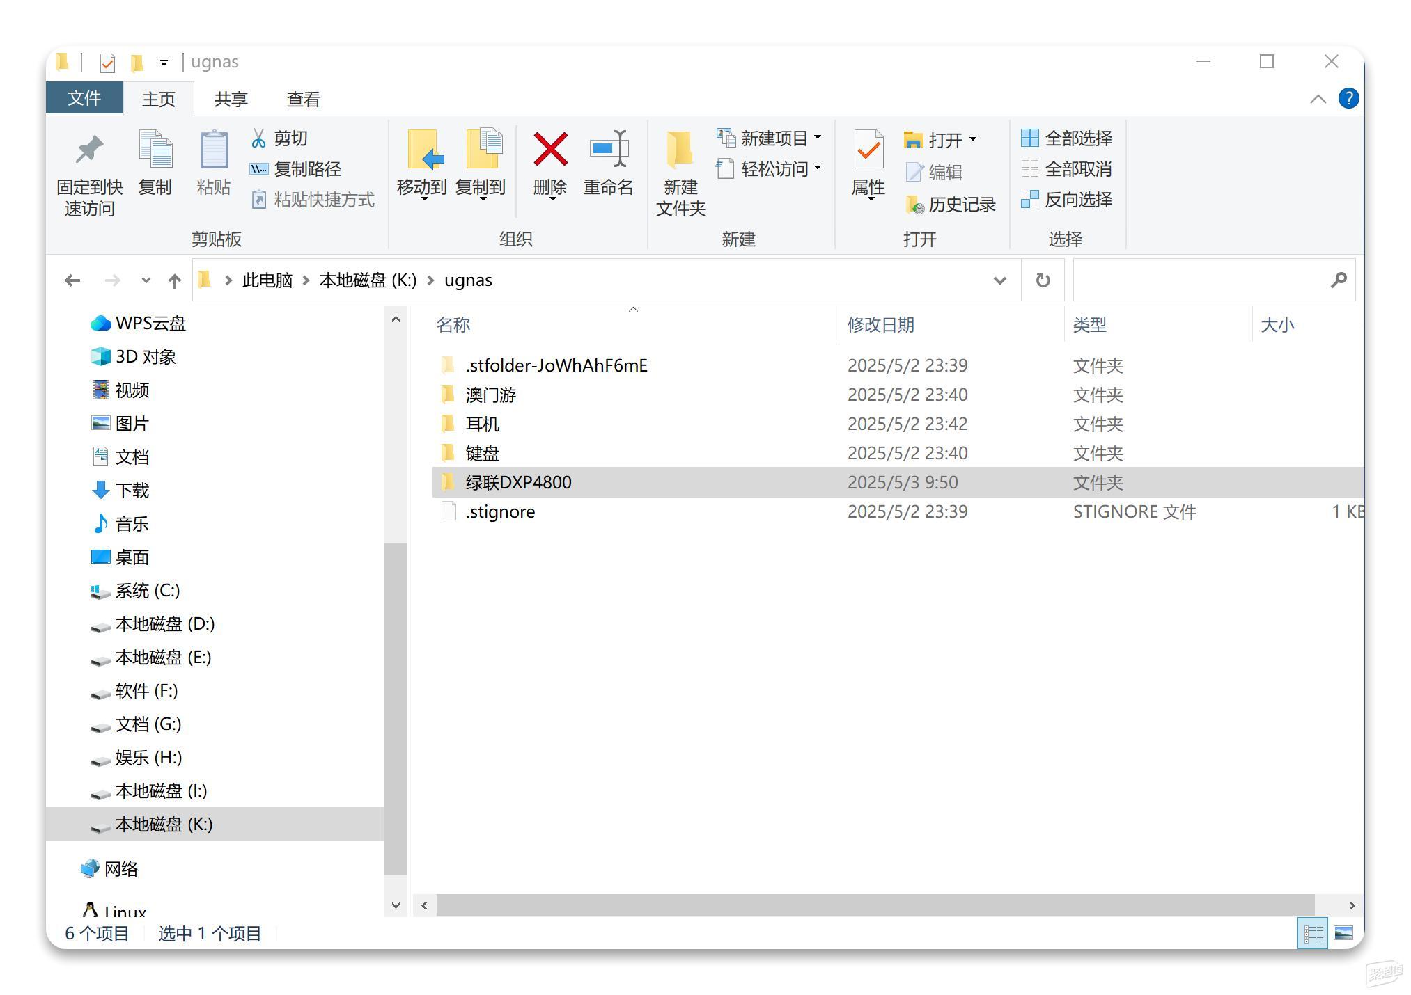Screen dimensions: 1411x995
Task: Open customize quick access toolbar dropdown
Action: (164, 63)
